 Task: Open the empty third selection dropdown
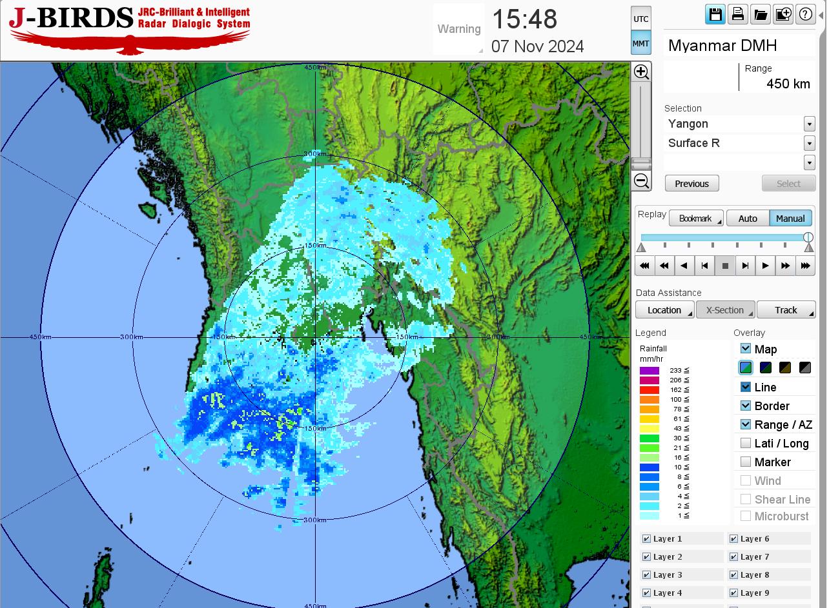(x=809, y=162)
